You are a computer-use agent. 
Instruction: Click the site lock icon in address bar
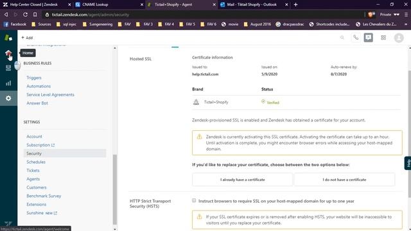tap(47, 15)
